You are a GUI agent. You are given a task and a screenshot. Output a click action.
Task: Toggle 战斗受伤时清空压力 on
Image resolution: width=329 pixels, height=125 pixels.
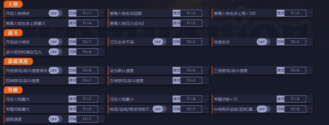55,52
